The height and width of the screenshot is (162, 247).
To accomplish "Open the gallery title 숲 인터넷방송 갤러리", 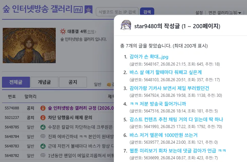I will click(x=37, y=9).
